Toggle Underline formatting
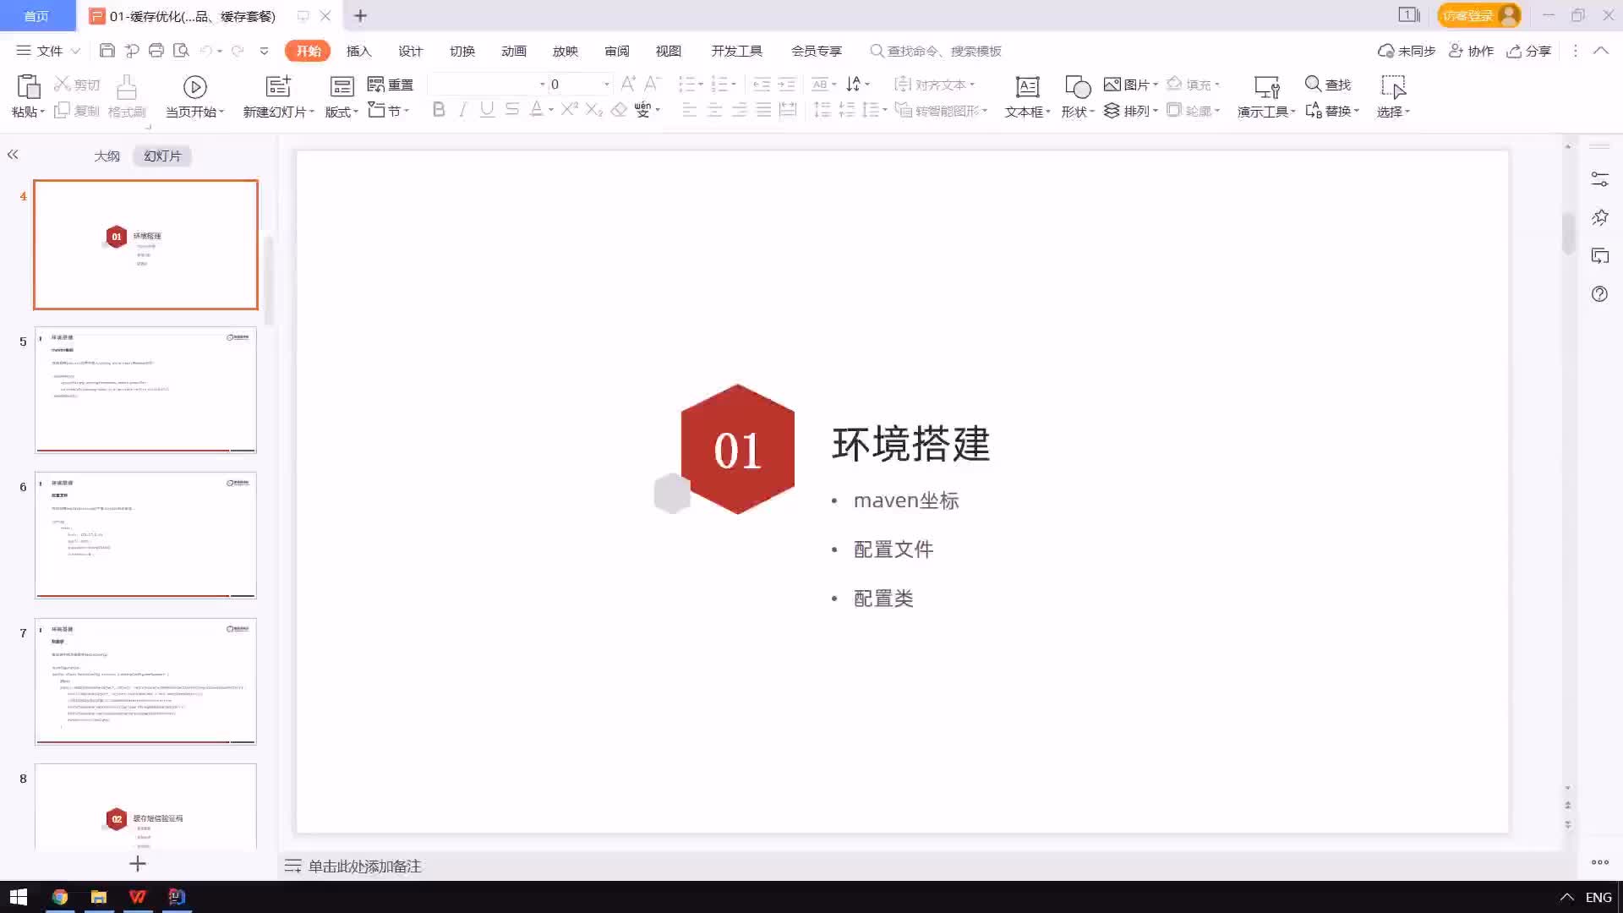Screen dimensions: 1623x913 click(487, 110)
